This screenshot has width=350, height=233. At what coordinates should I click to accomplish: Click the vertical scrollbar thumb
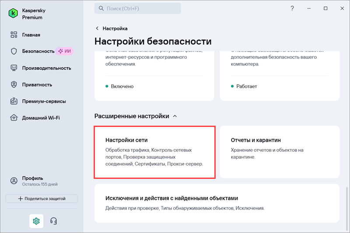[346, 209]
